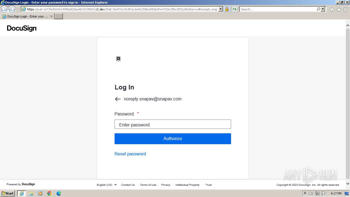Click the Action Center flag icon
Viewport: 350px width, 197px height.
[323, 193]
